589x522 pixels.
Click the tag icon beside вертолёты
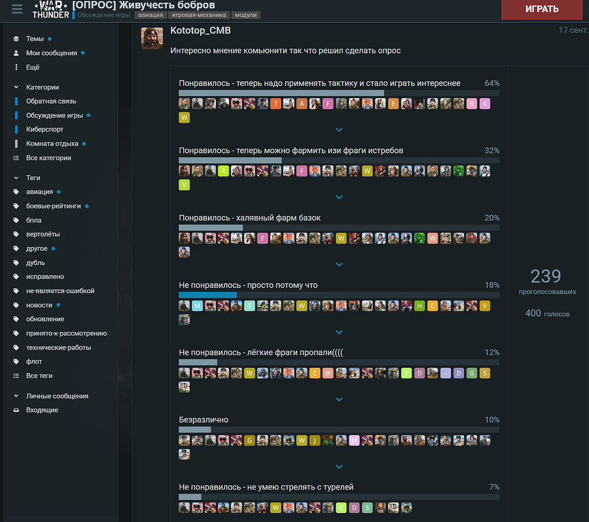(x=16, y=234)
